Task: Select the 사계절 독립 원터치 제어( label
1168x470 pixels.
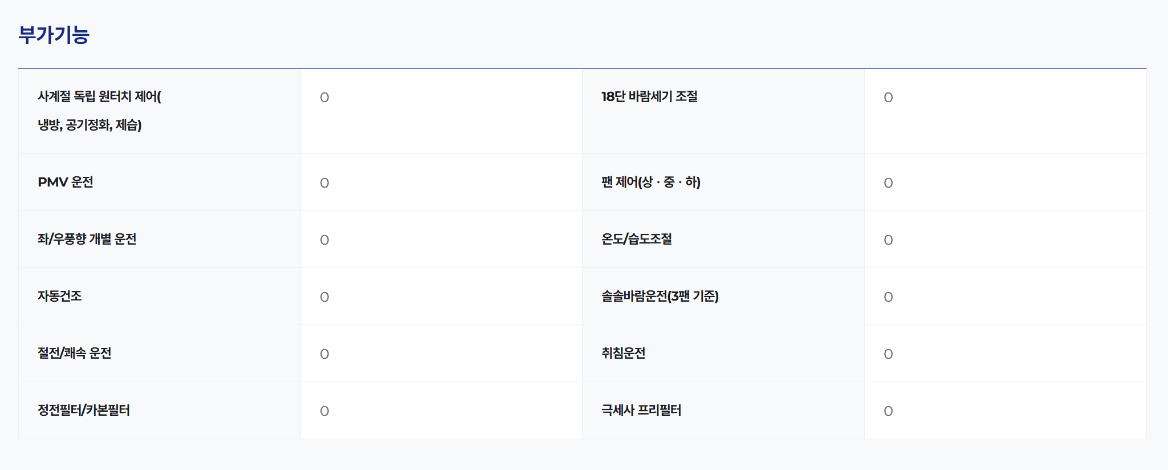Action: (x=100, y=96)
